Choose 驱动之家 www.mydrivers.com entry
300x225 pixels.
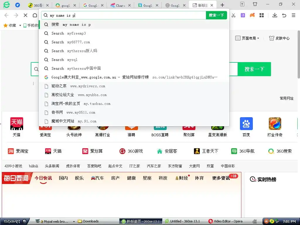134,86
